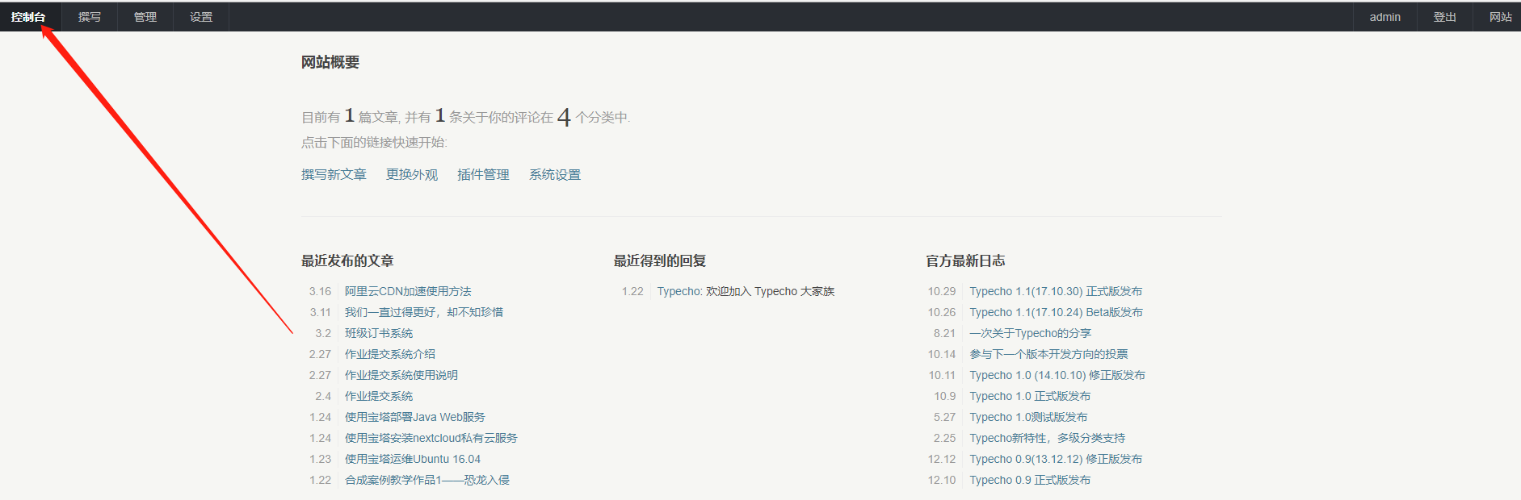Open Typecho 0.9 正式版发布 log entry

[x=1030, y=480]
